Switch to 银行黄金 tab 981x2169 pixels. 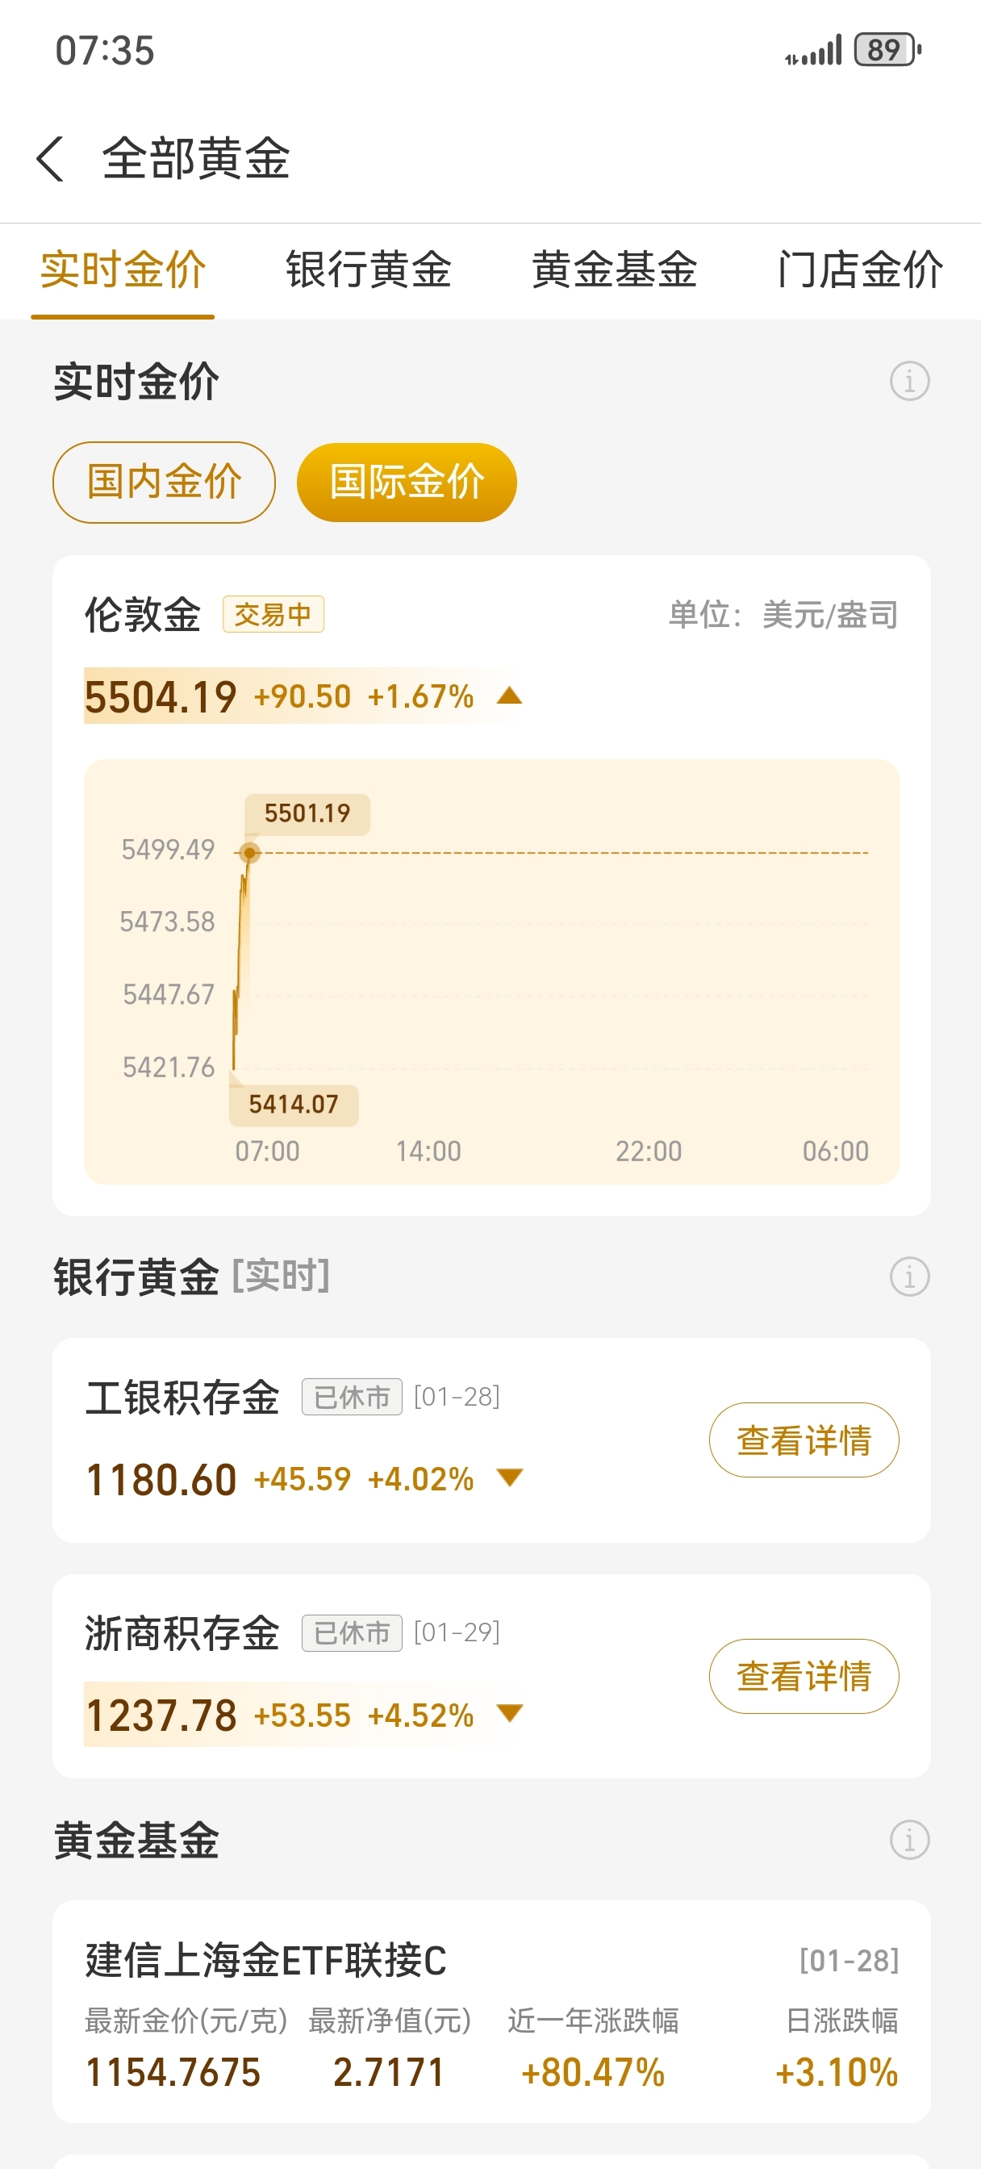[369, 270]
